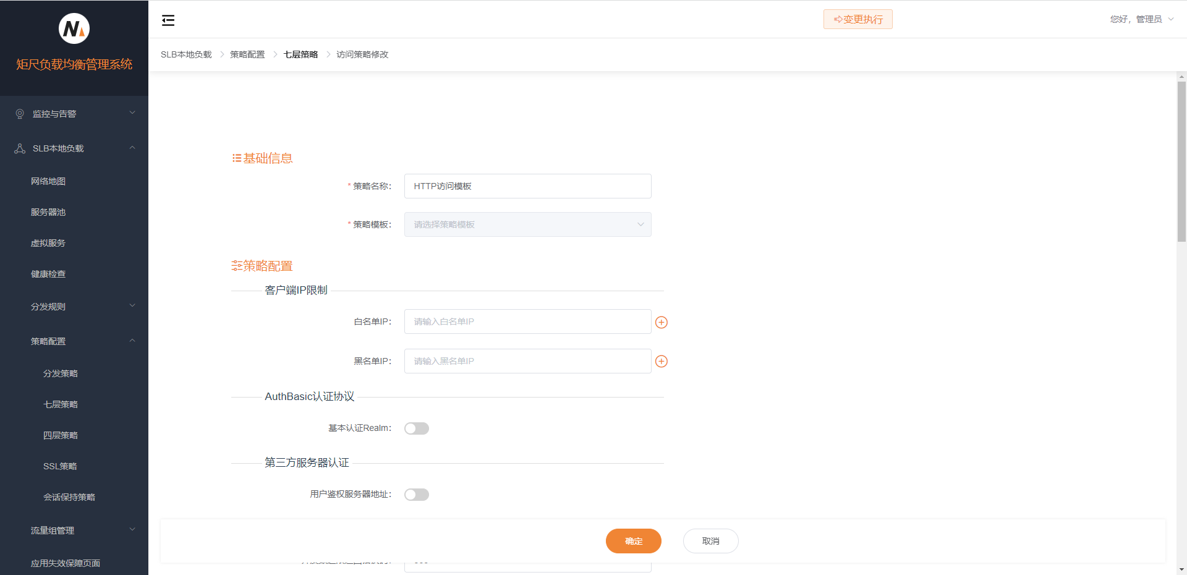Collapse the SLB本地负载 menu
The width and height of the screenshot is (1187, 575).
(74, 148)
